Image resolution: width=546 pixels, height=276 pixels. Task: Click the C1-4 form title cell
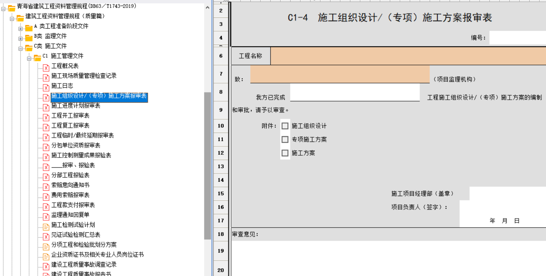pos(389,17)
